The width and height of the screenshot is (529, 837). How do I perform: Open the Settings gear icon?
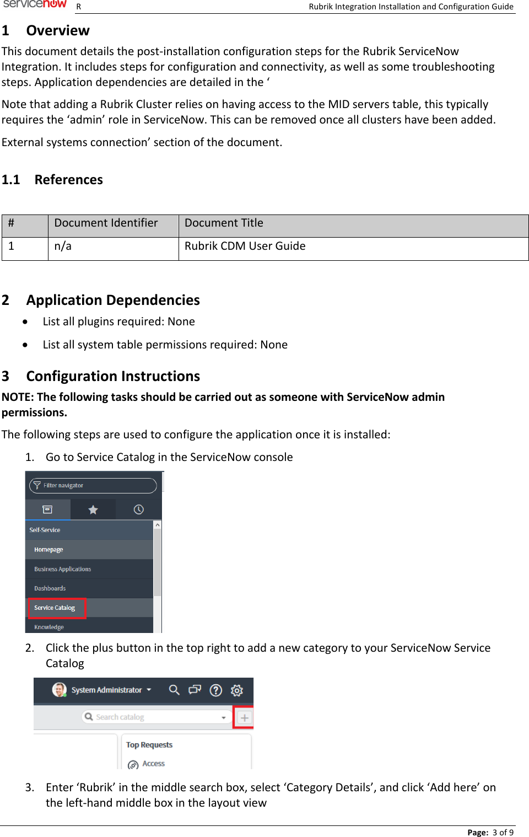236,690
